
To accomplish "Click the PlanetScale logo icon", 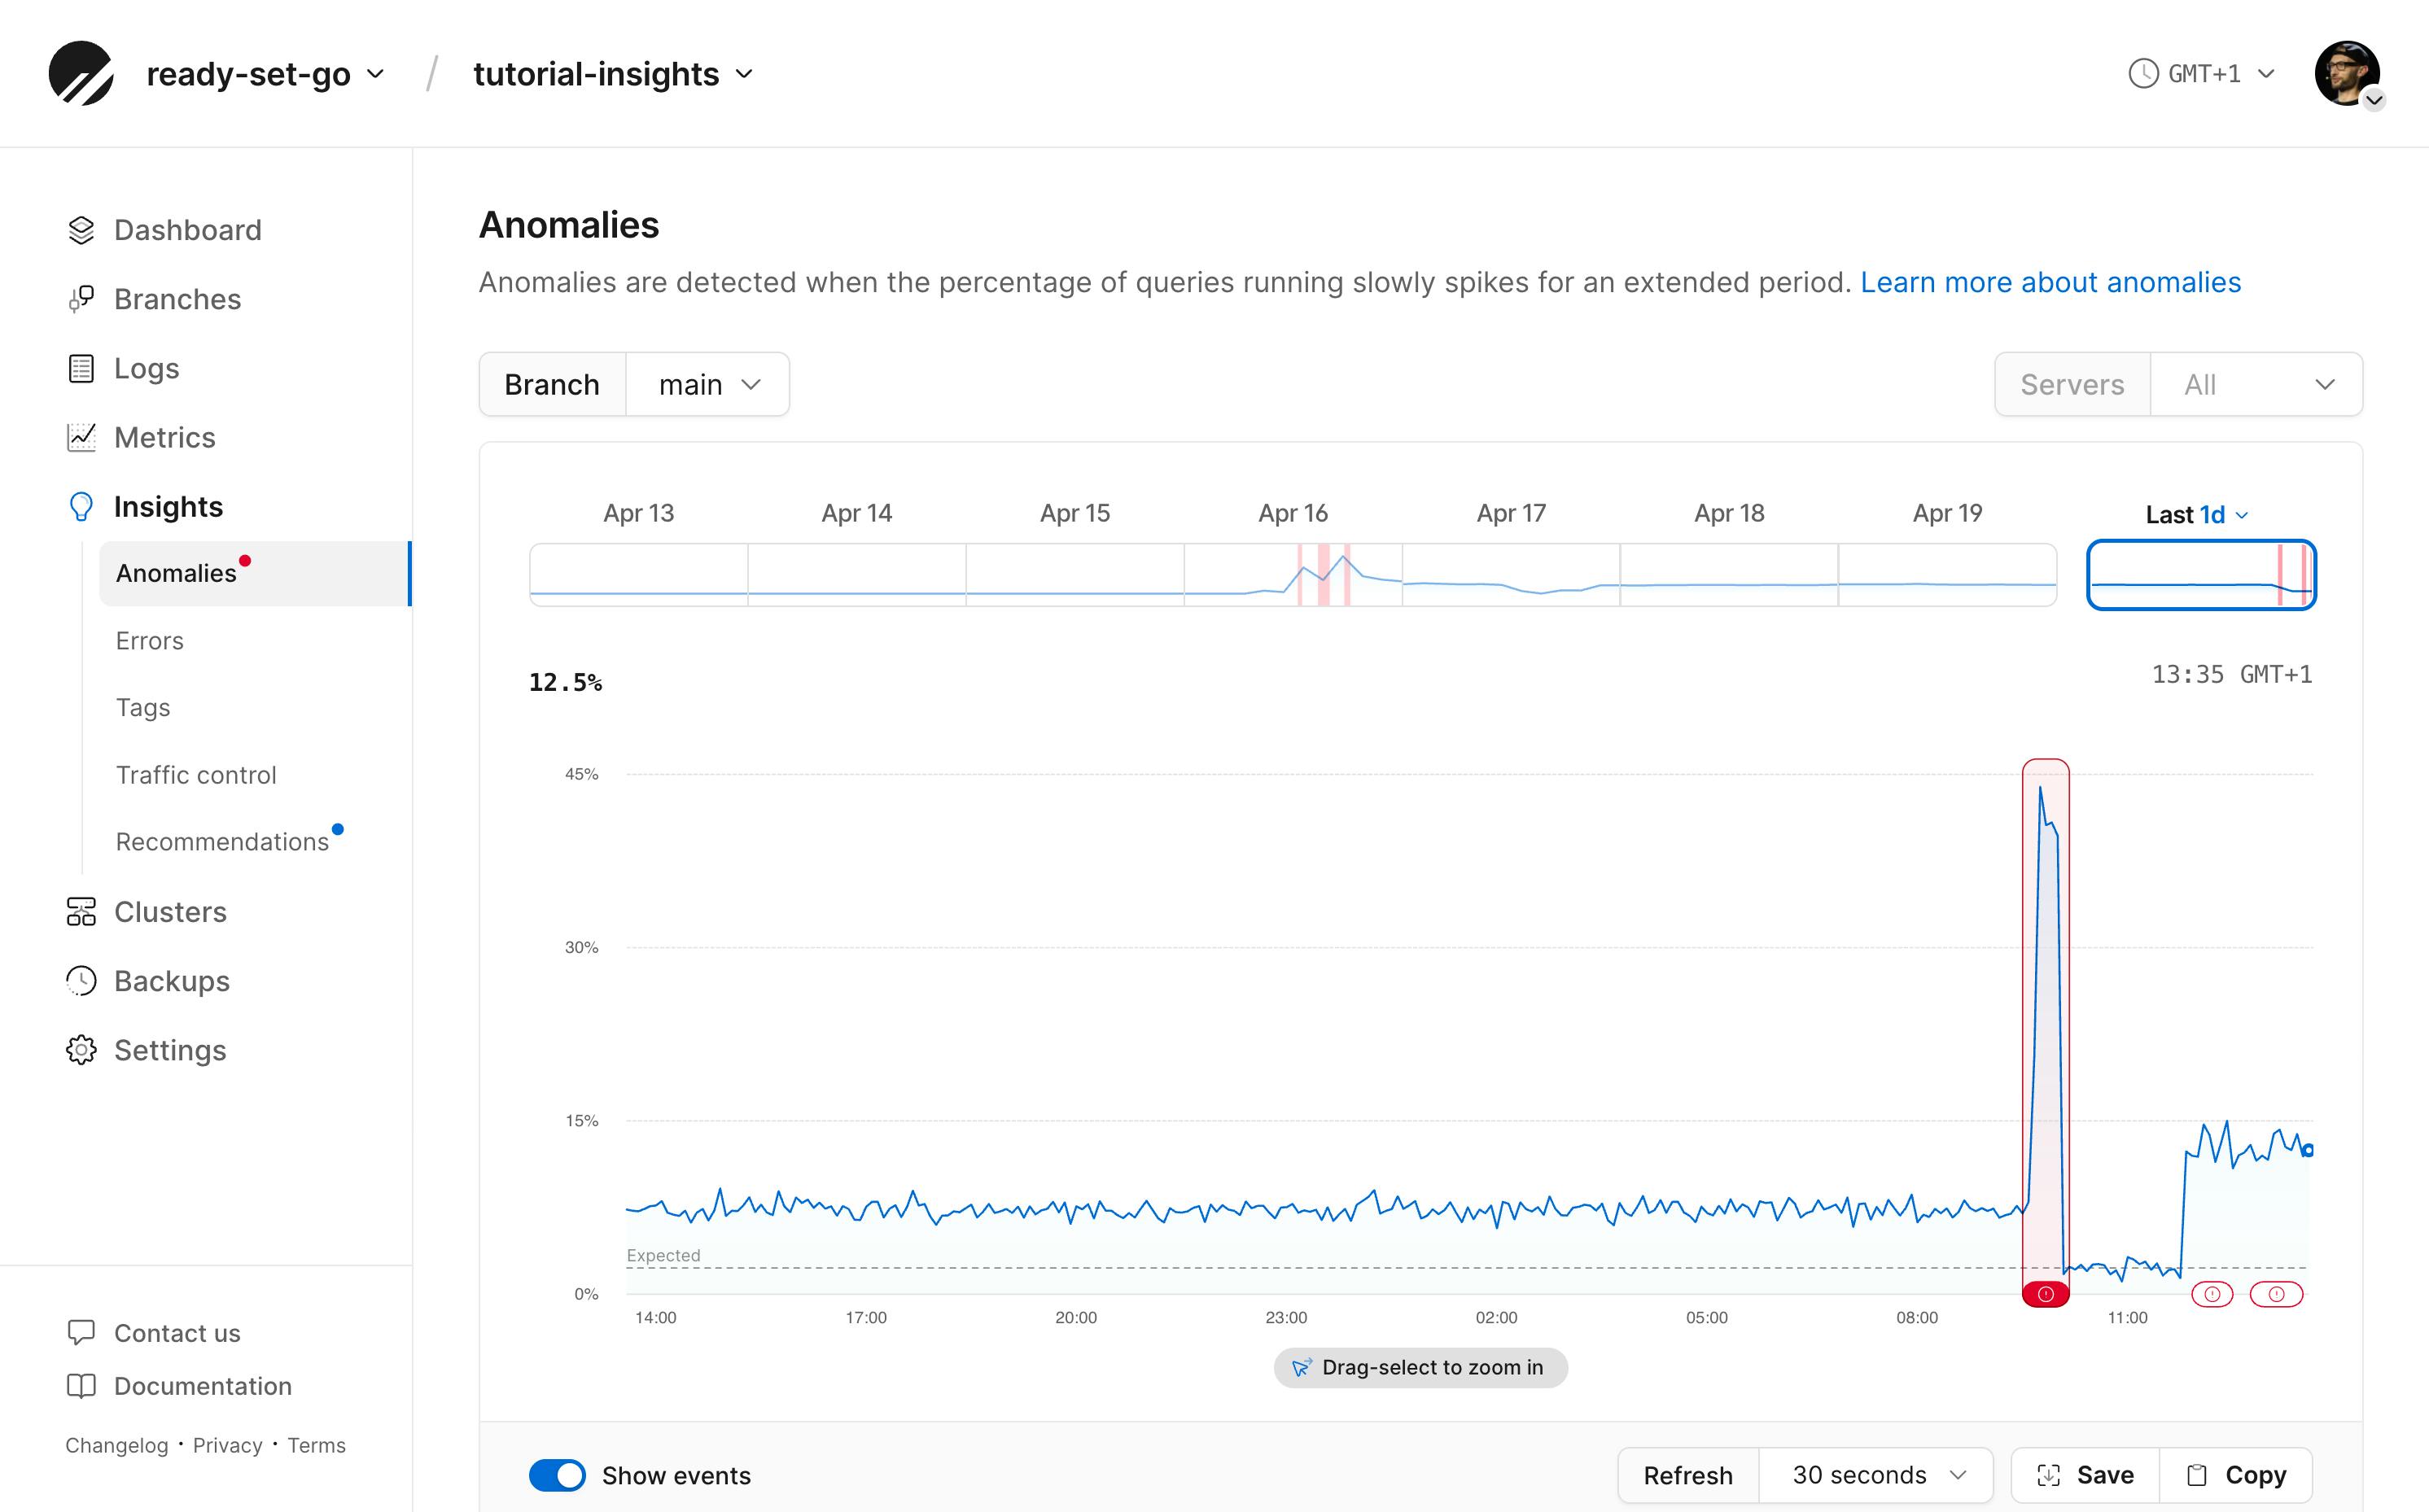I will click(x=81, y=73).
